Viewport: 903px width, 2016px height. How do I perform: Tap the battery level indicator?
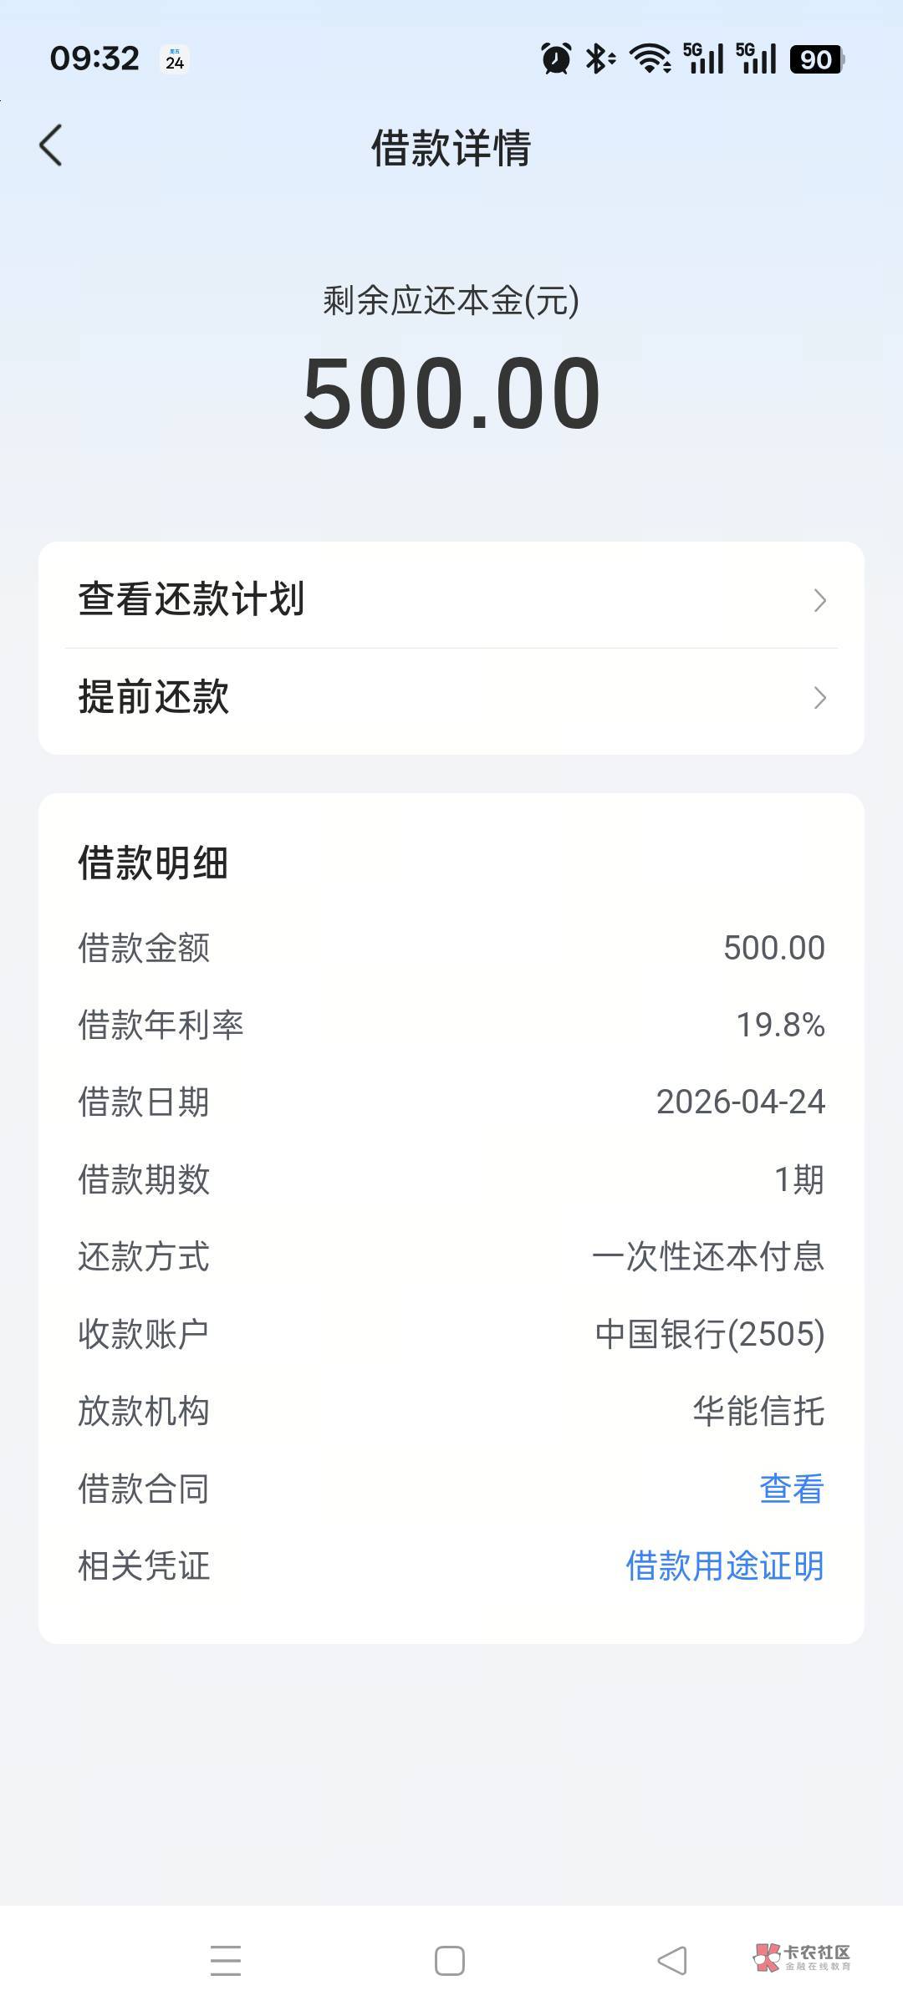(817, 59)
